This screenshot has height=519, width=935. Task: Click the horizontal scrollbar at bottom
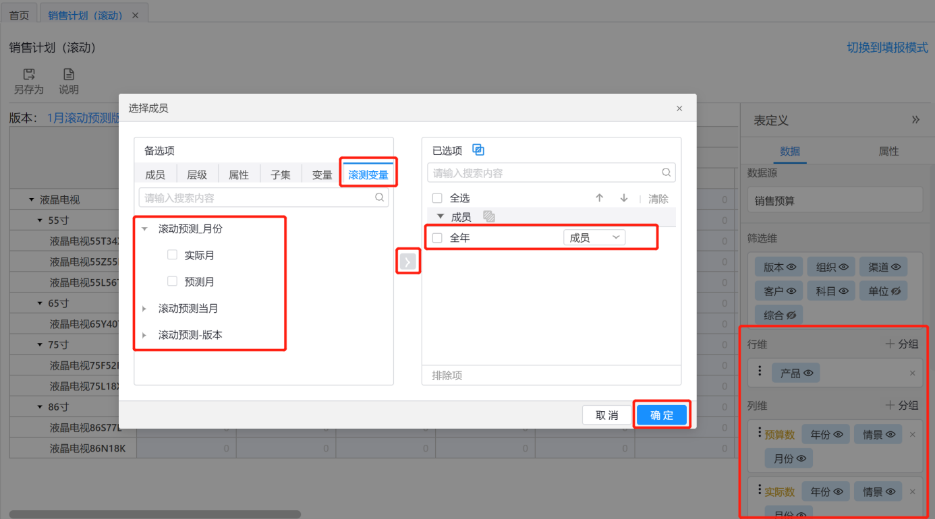click(155, 514)
